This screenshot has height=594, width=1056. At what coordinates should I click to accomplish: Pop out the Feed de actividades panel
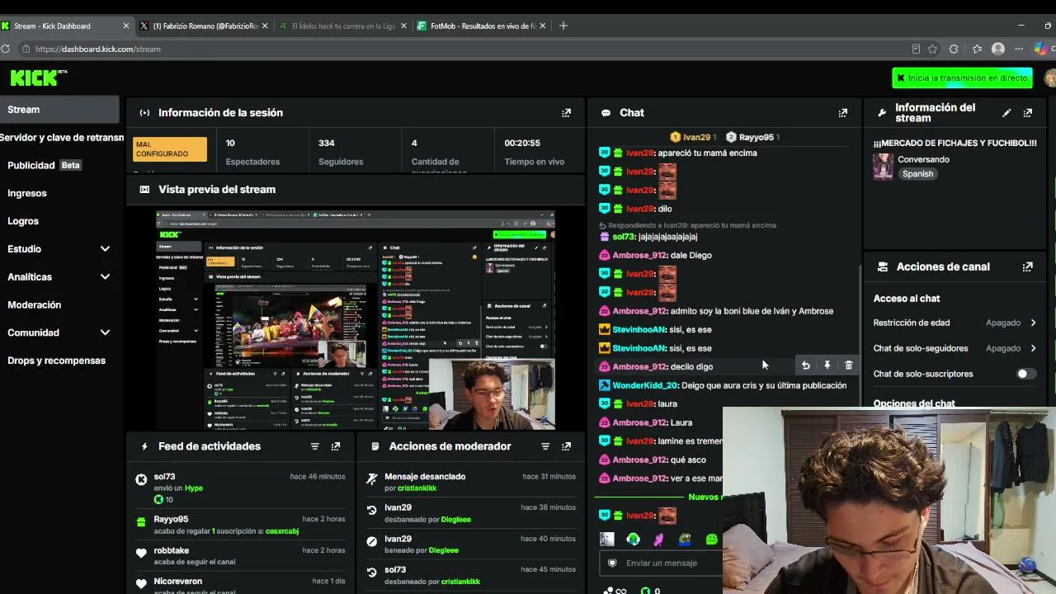click(x=335, y=446)
